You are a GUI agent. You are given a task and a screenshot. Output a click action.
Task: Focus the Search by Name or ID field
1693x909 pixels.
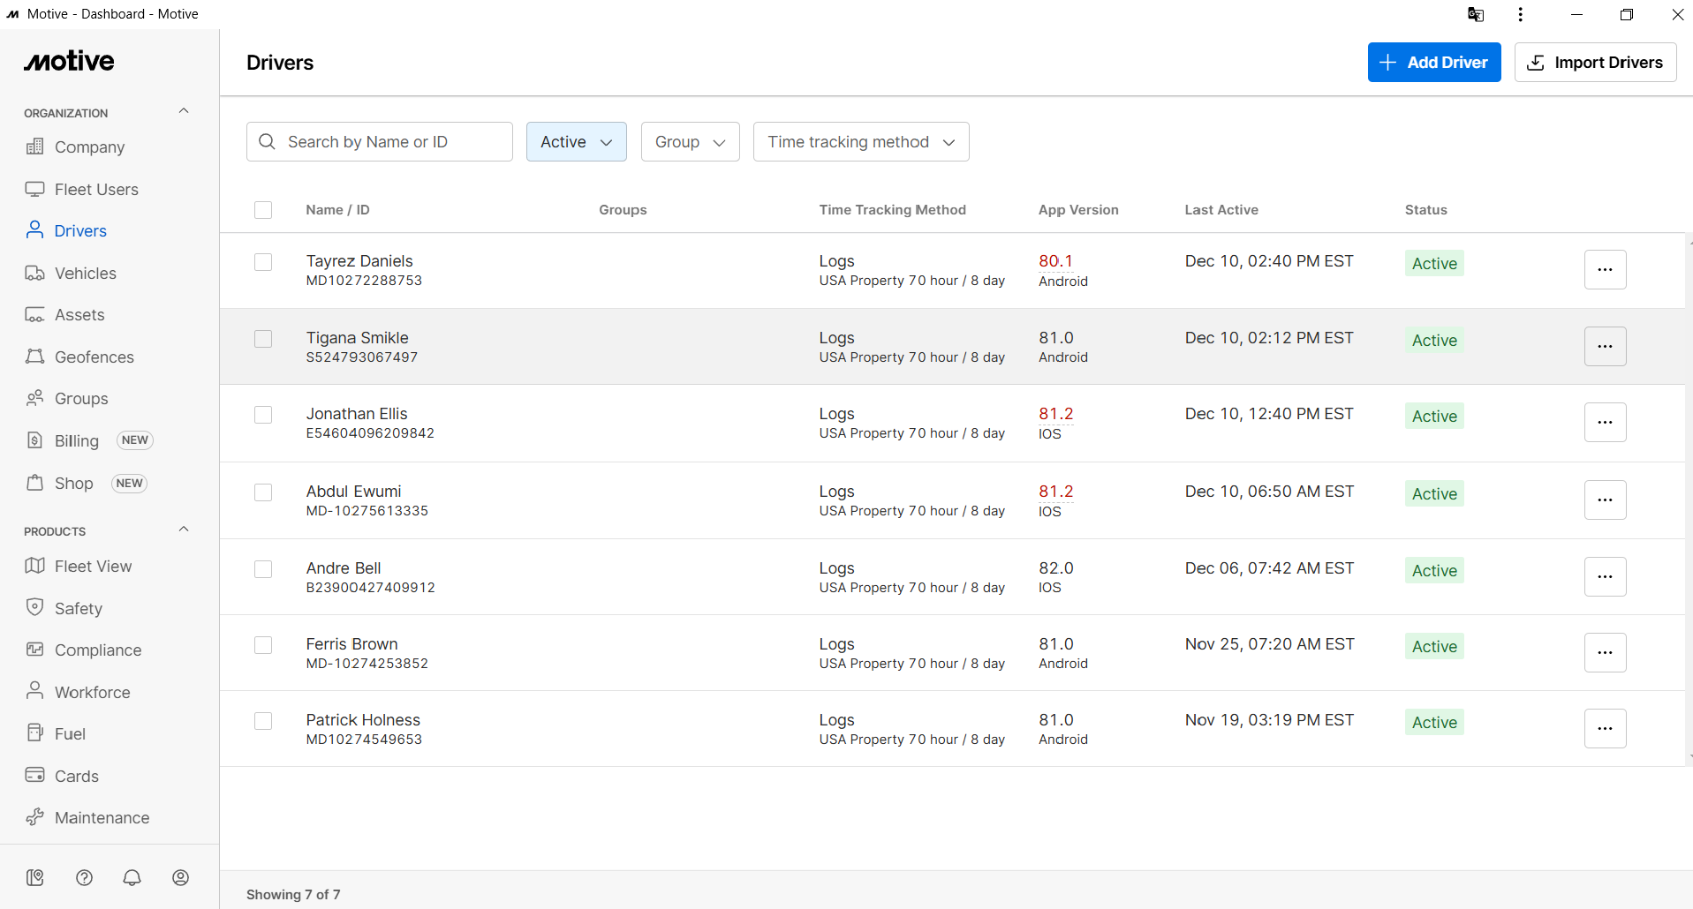tap(380, 142)
